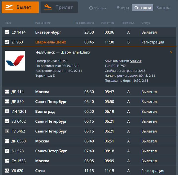Switch to the Прилет arrivals tab
Screen dimensions: 178x175
[x=59, y=7]
